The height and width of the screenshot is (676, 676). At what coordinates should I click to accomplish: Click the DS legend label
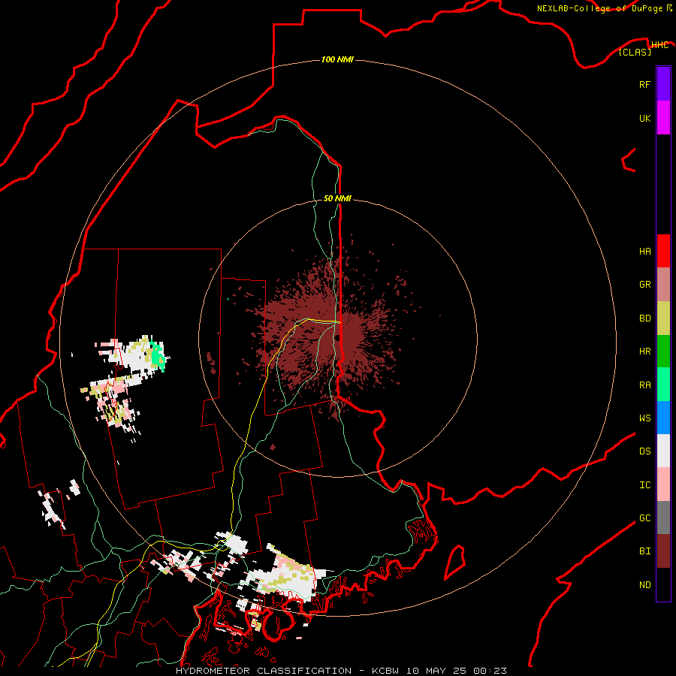[644, 451]
